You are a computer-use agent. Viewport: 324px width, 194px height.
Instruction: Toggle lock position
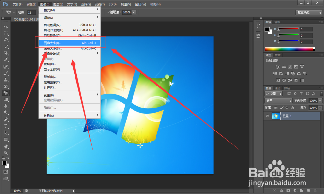(287, 108)
